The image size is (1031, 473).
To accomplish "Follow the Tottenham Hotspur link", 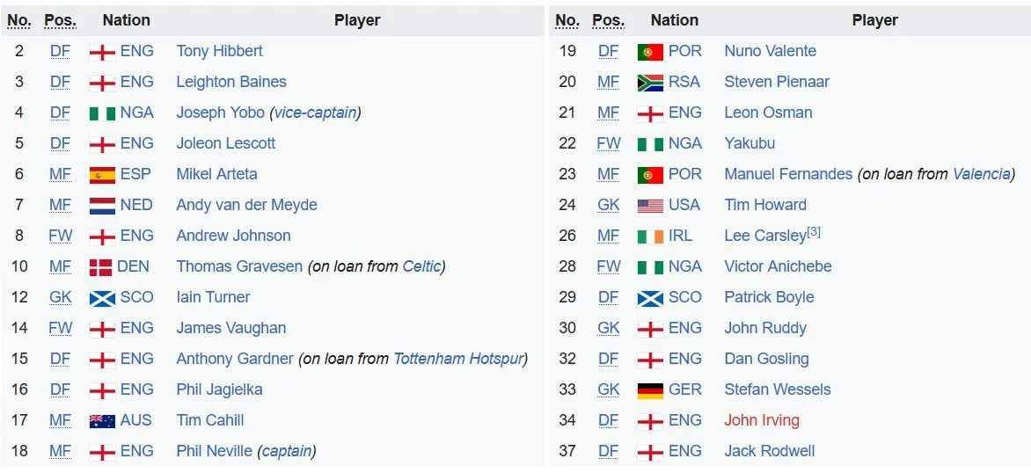I will click(457, 359).
